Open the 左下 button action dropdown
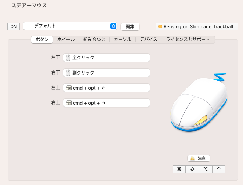 tap(106, 58)
